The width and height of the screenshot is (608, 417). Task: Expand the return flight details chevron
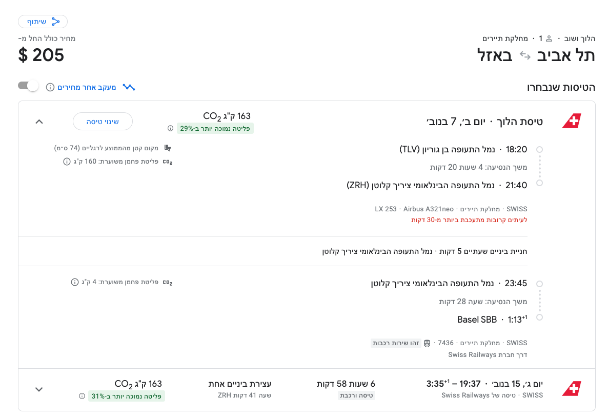(x=38, y=389)
